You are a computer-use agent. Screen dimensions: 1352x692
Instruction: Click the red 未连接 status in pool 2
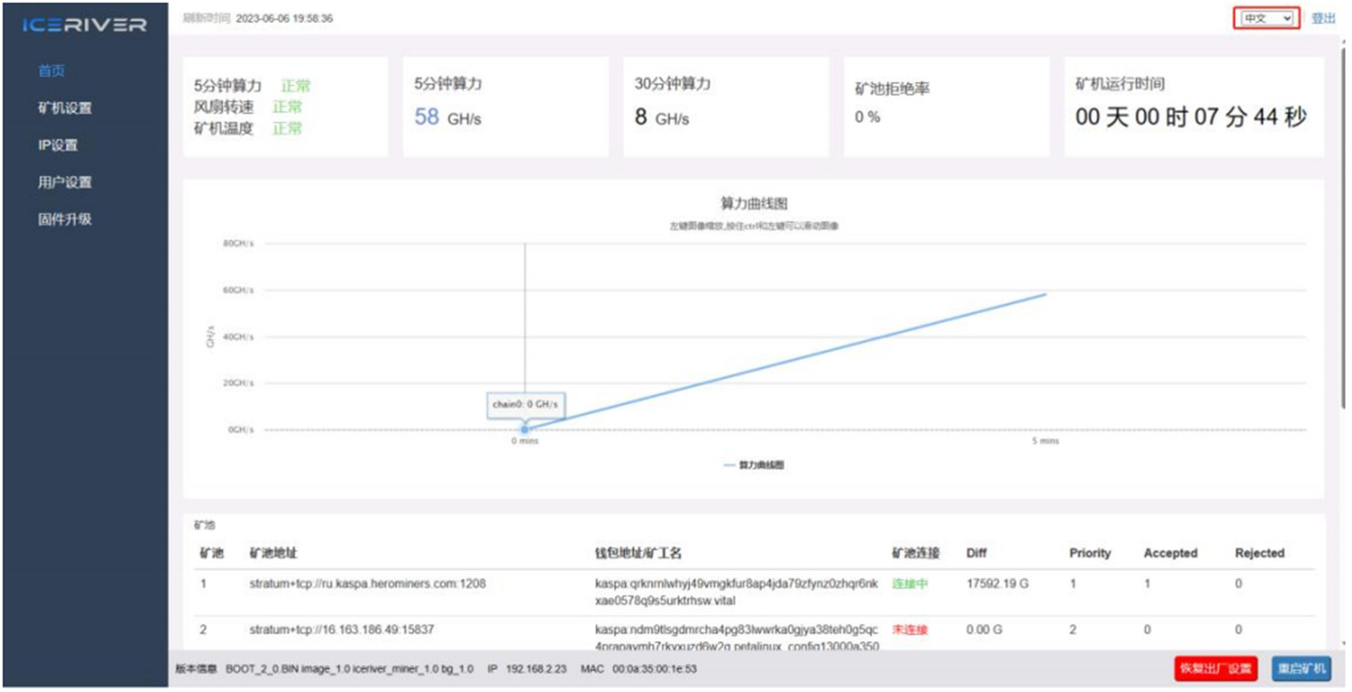909,630
